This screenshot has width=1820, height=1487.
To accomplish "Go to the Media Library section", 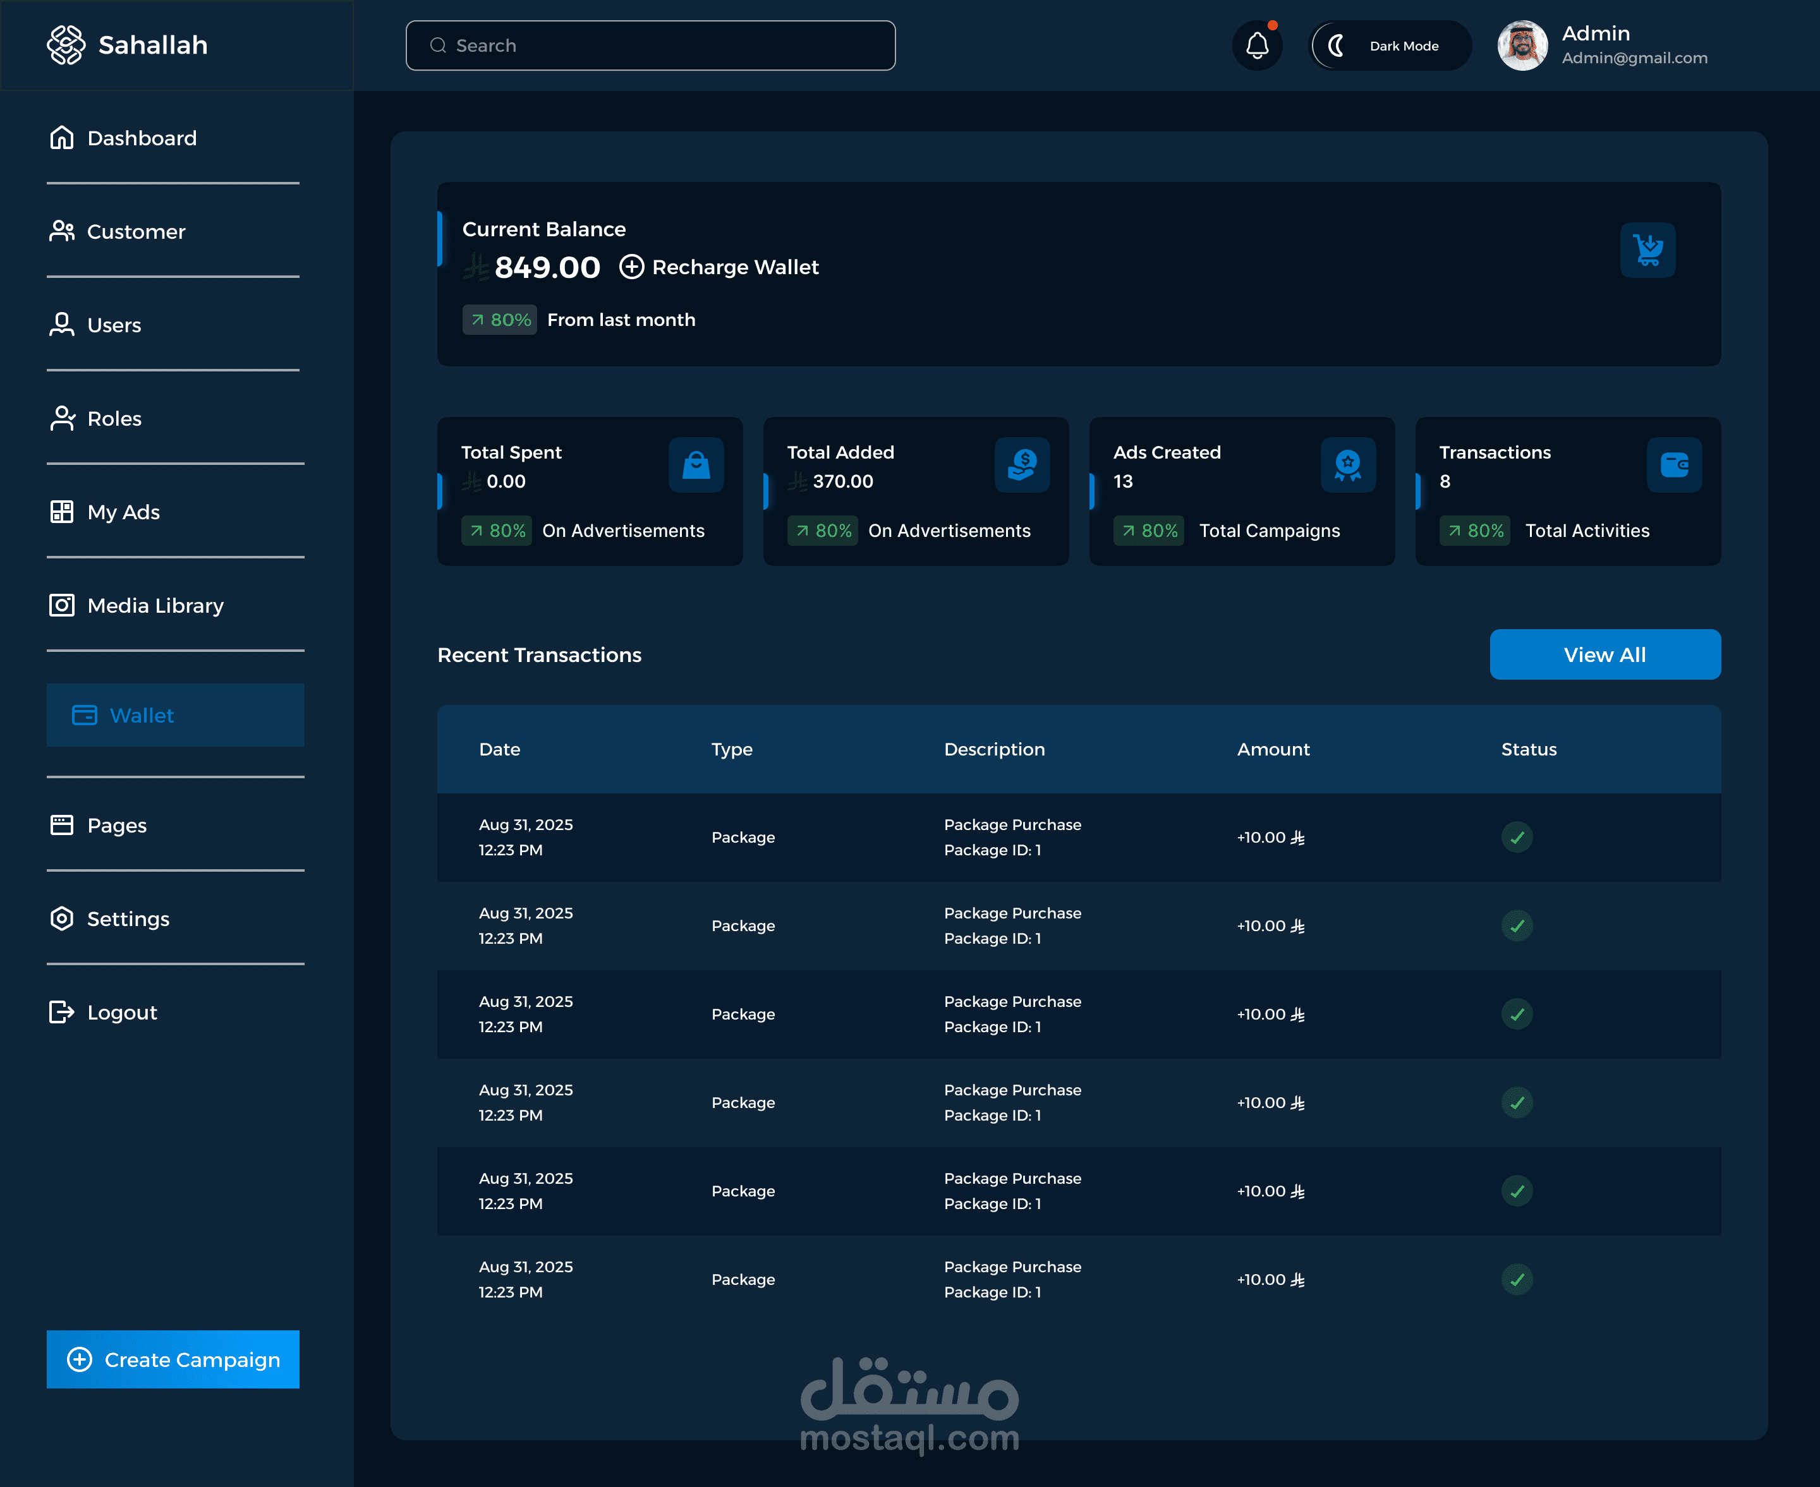I will point(154,606).
